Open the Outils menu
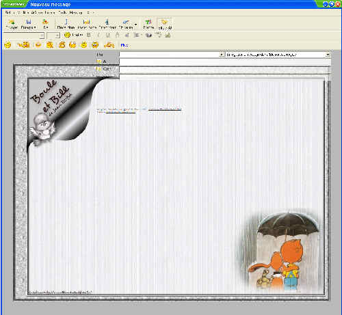This screenshot has width=342, height=315. 62,12
